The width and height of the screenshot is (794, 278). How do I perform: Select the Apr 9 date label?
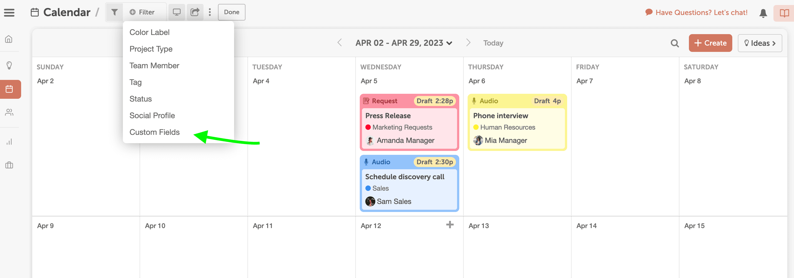[45, 226]
